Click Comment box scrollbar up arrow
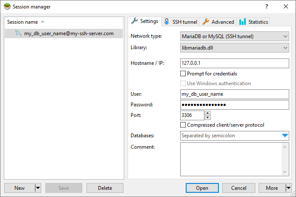This screenshot has height=197, width=296. pos(285,147)
